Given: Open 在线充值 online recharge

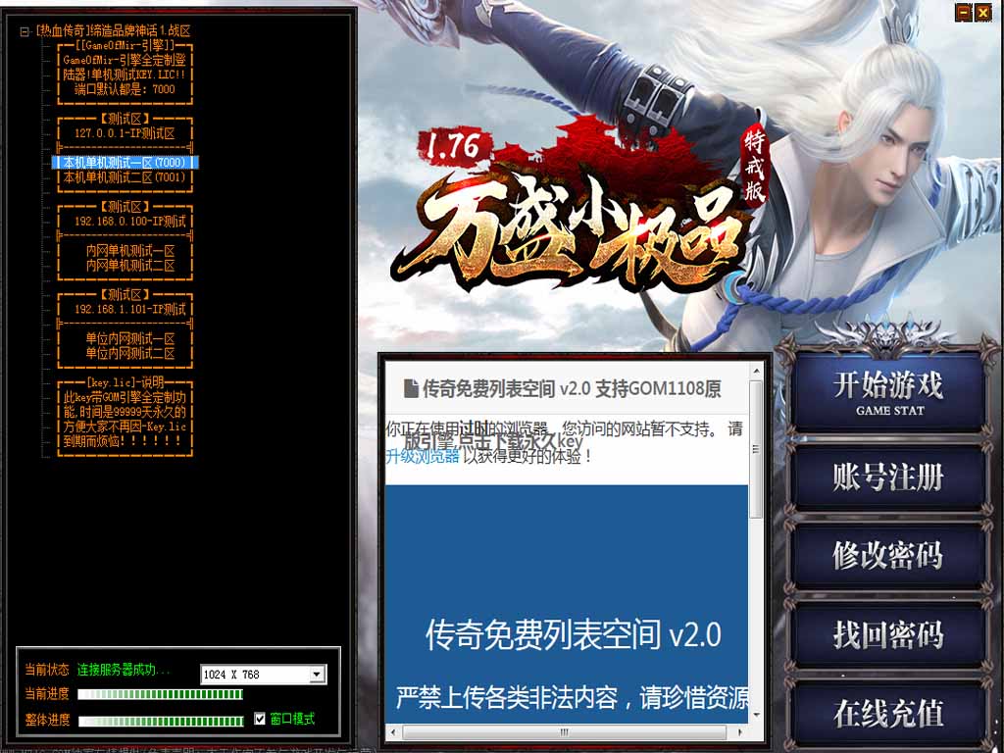Looking at the screenshot, I should (888, 713).
